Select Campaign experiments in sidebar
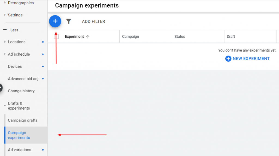The image size is (279, 156). click(19, 135)
